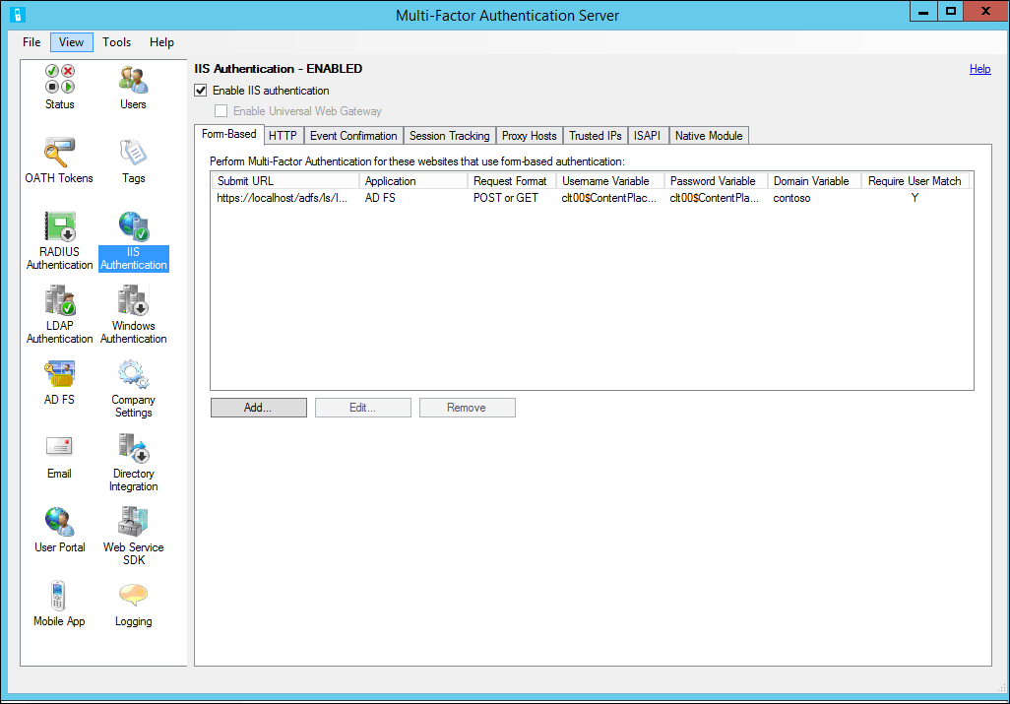This screenshot has width=1010, height=704.
Task: Switch to the Proxy Hosts tab
Action: [x=529, y=135]
